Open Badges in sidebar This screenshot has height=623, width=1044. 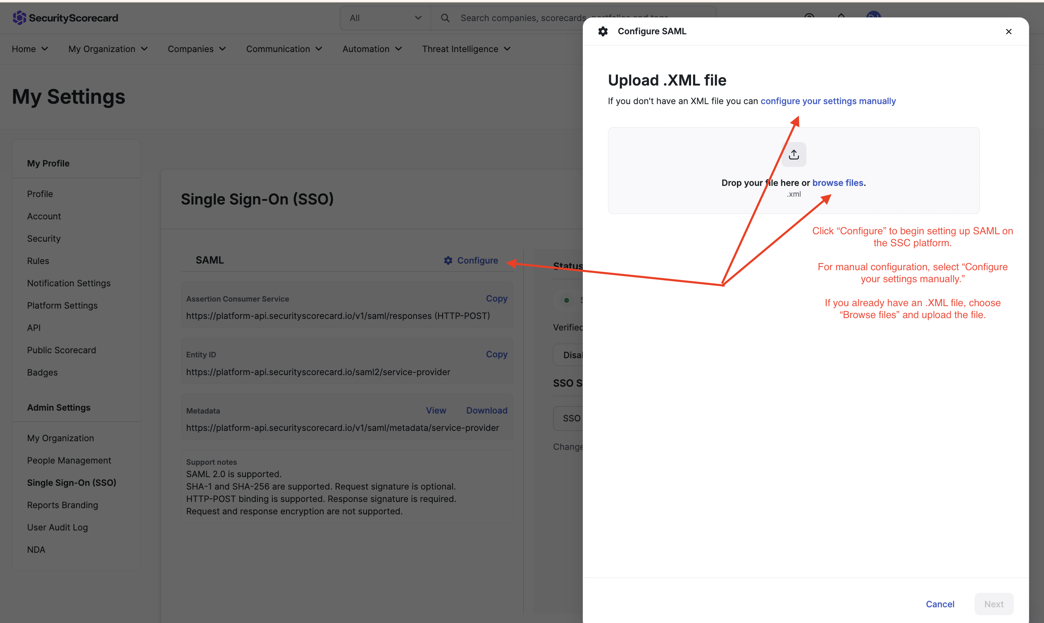coord(43,372)
